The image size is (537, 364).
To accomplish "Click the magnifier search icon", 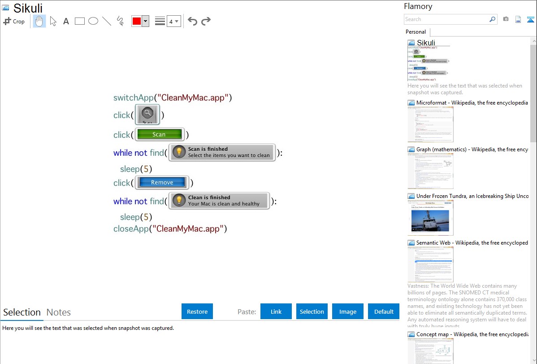I will [493, 19].
